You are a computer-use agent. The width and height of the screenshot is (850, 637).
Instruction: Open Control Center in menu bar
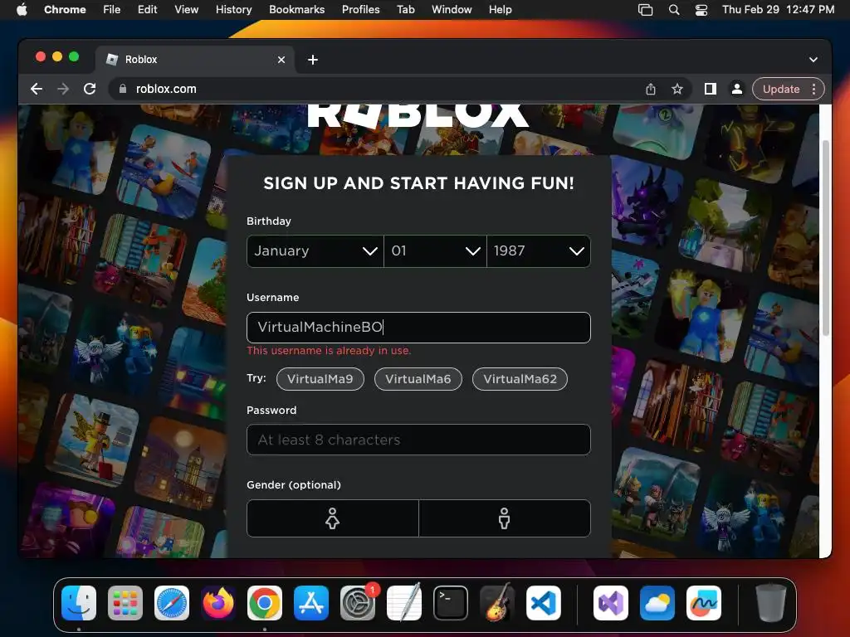(701, 9)
